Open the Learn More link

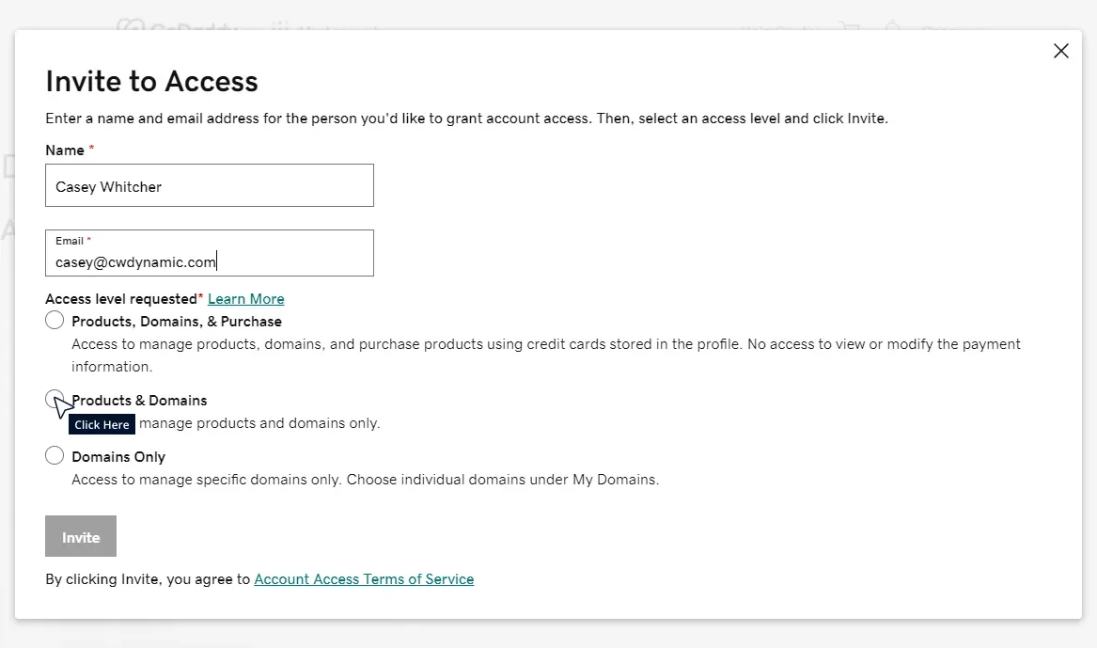coord(245,298)
